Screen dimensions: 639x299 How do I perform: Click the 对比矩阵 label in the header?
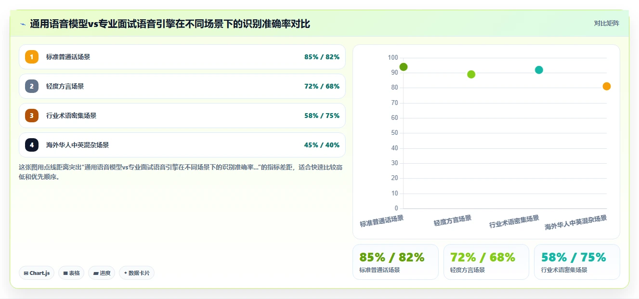[607, 23]
